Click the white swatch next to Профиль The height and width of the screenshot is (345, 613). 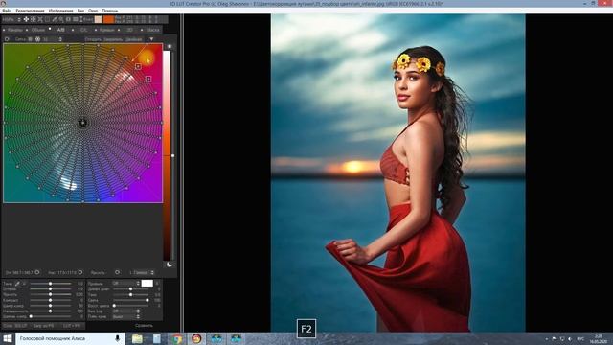coord(147,284)
